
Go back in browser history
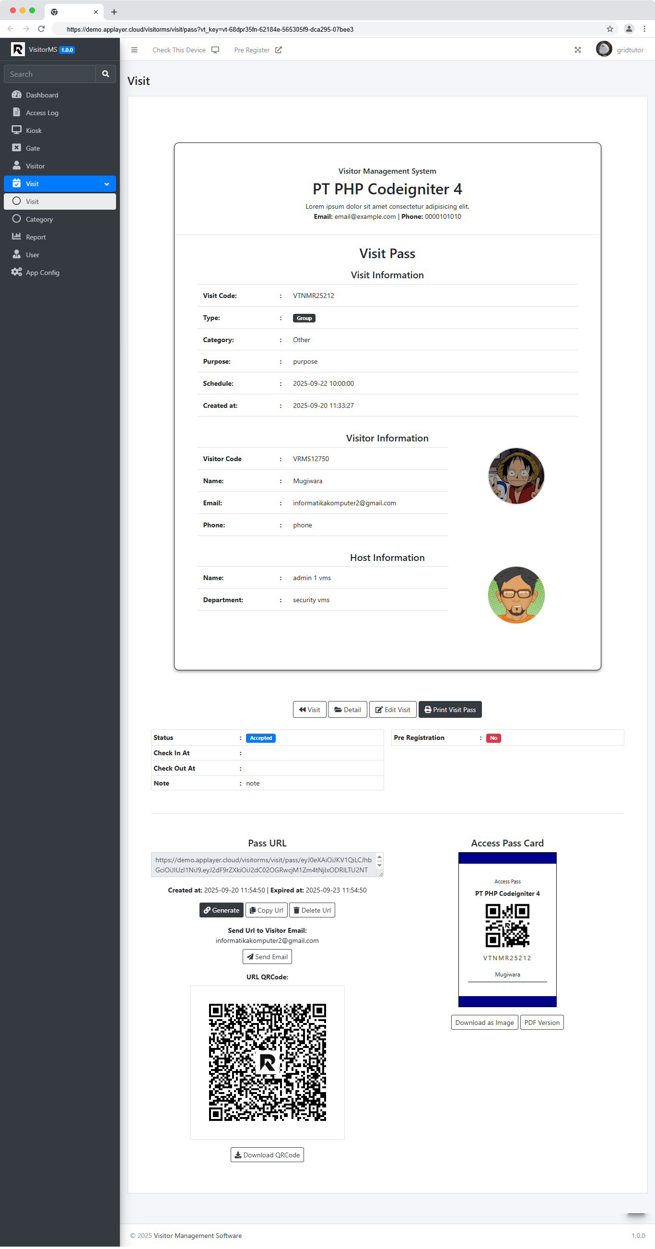(11, 29)
